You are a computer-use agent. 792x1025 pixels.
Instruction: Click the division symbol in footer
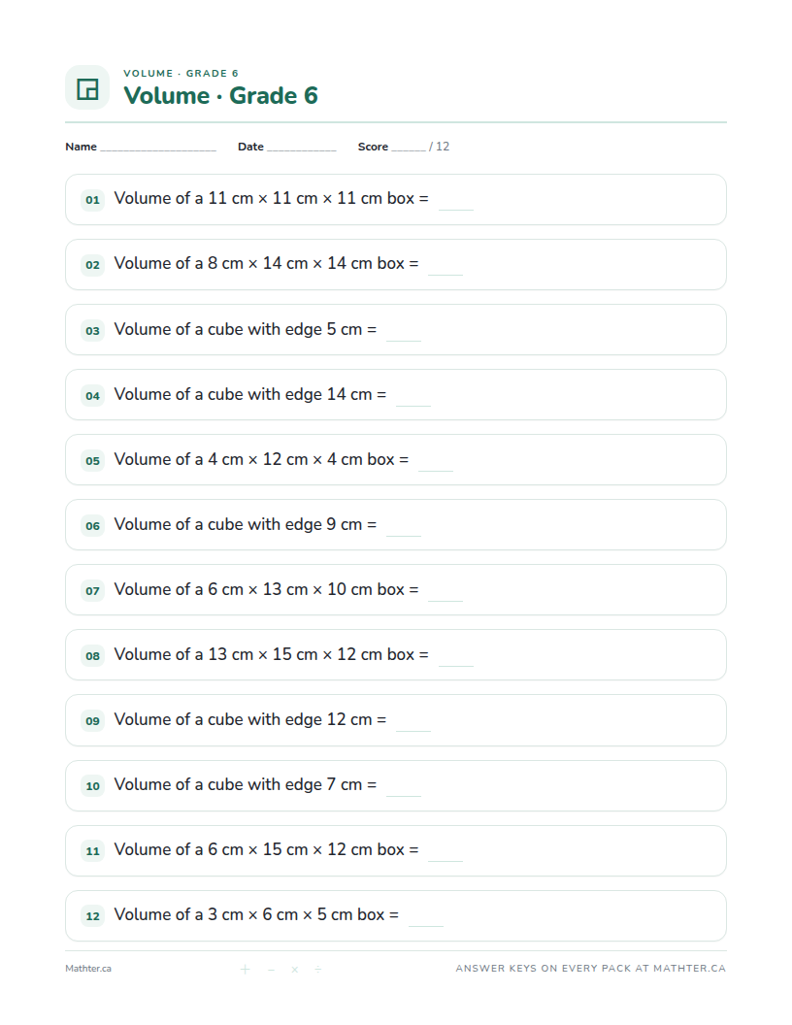[317, 969]
